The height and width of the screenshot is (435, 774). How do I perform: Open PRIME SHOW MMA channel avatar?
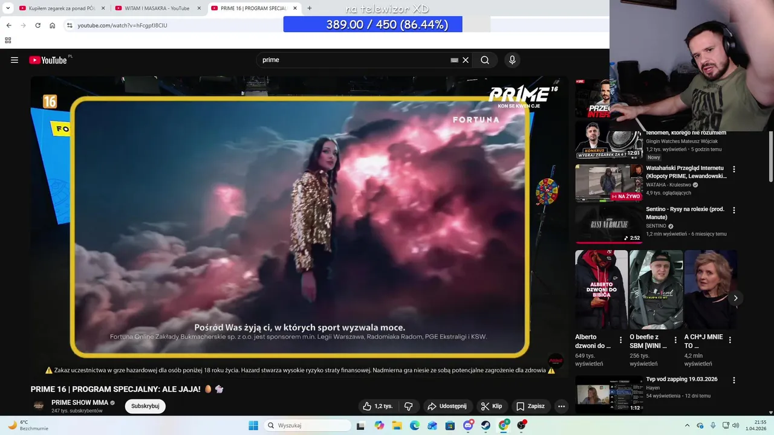pyautogui.click(x=39, y=406)
